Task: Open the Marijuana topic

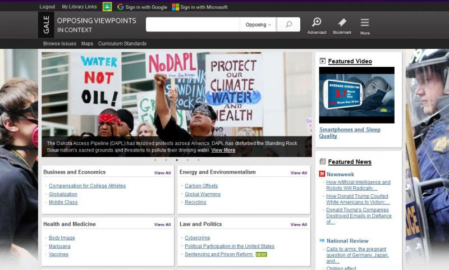Action: 59,246
